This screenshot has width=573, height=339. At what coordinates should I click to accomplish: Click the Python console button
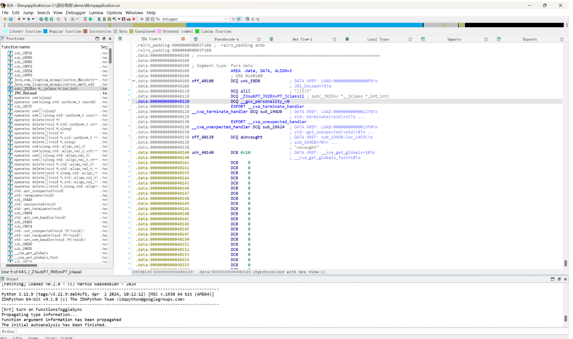pyautogui.click(x=8, y=332)
